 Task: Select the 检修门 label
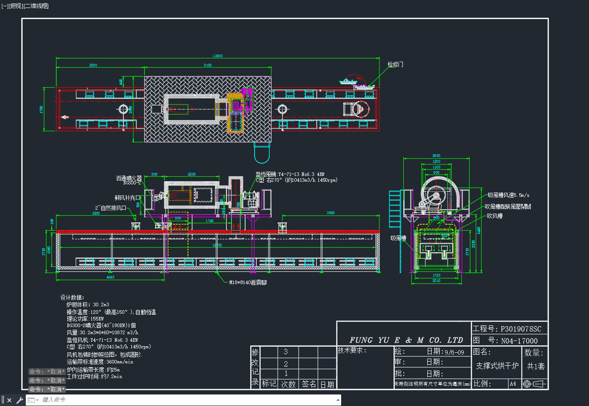tap(395, 64)
